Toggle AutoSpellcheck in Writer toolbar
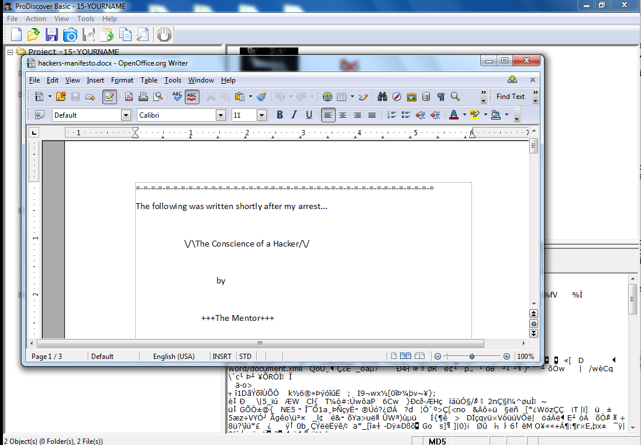Viewport: 641px width, 445px height. (x=192, y=97)
